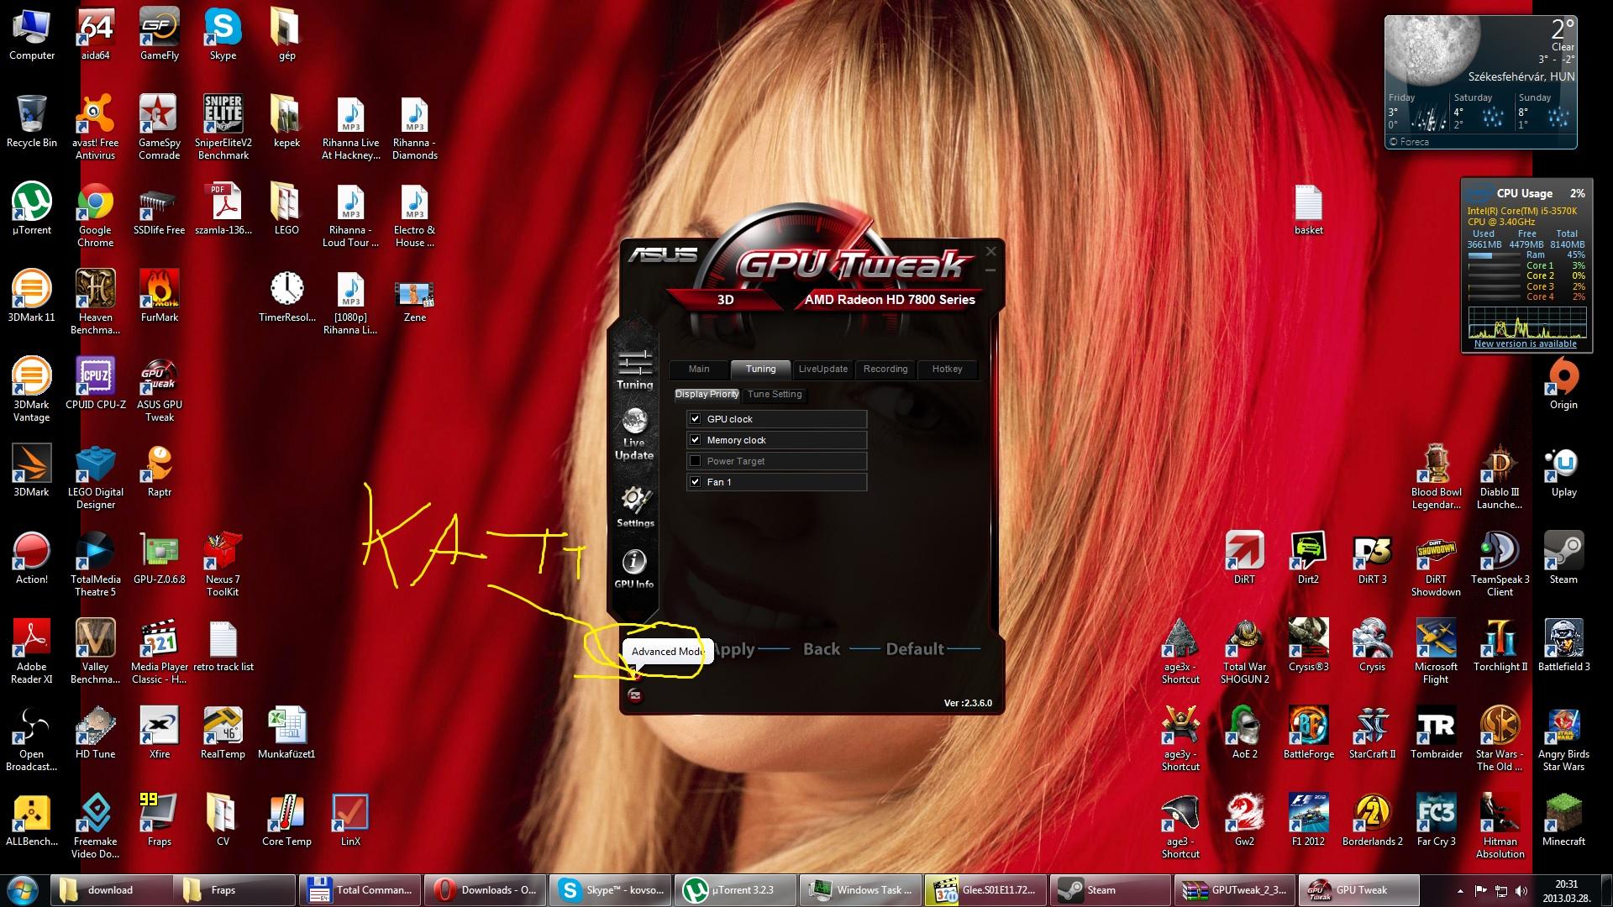Select the GPU-Z.0.6.8 desktop icon
Screen dimensions: 1613x907
(x=160, y=559)
